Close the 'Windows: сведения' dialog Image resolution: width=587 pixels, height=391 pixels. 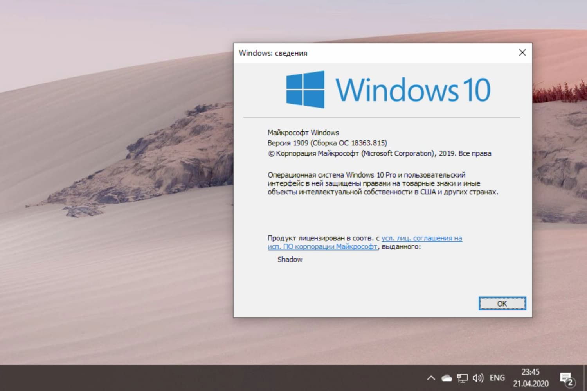[522, 52]
